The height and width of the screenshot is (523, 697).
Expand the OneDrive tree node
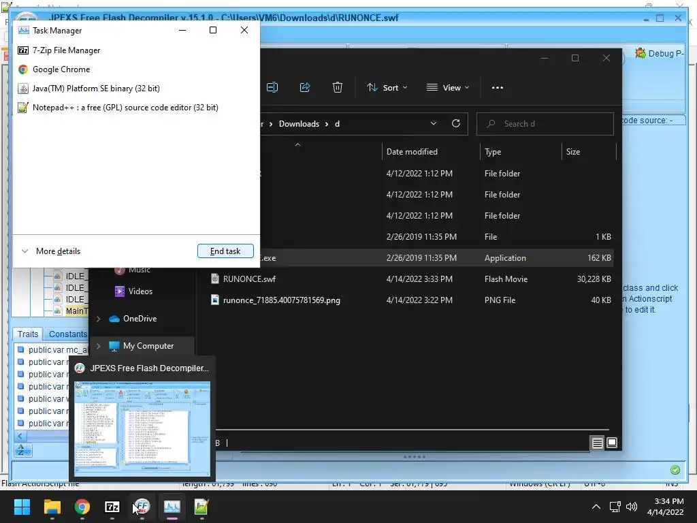(99, 319)
